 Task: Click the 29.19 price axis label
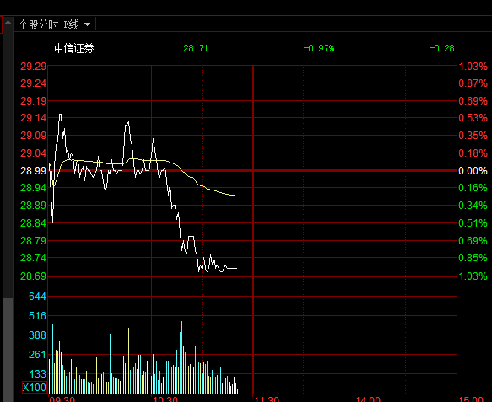tap(33, 101)
